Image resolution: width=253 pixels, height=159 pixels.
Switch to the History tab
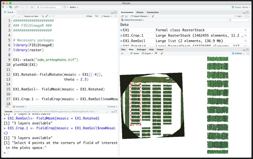coord(140,12)
